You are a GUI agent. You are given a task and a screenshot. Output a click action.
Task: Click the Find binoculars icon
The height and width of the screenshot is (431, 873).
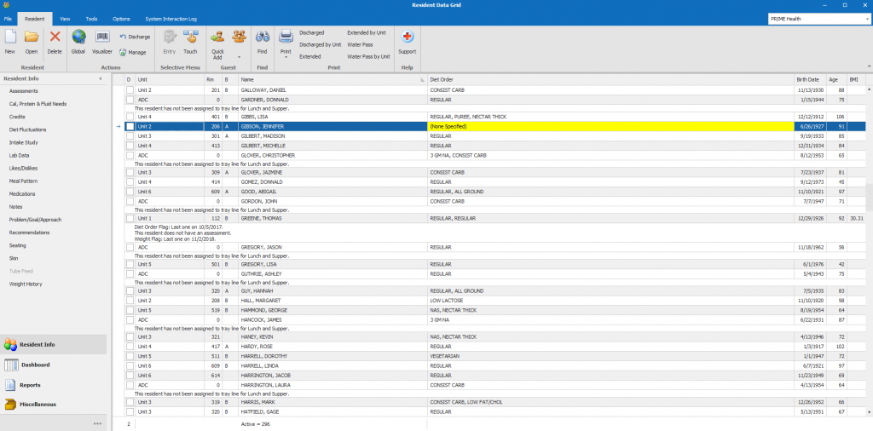click(263, 39)
